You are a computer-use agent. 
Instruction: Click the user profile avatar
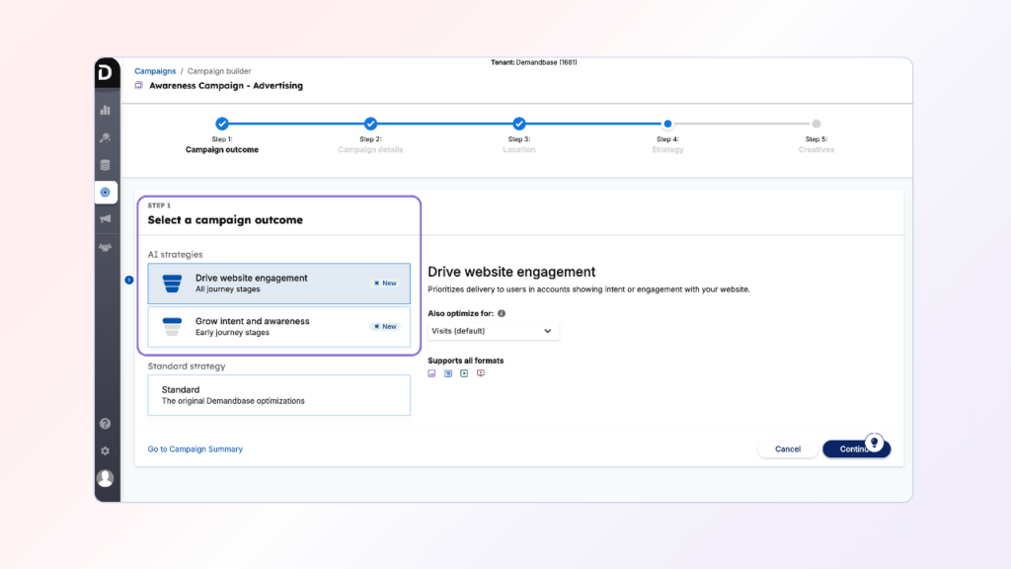click(106, 478)
